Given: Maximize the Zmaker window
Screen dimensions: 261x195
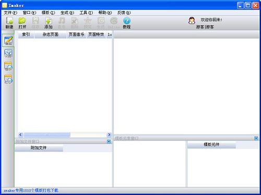Looking at the screenshot, I should pos(248,5).
